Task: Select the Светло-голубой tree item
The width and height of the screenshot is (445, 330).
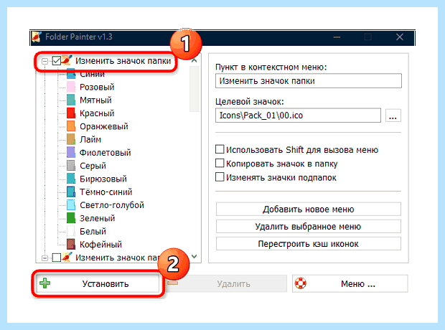Action: [112, 205]
